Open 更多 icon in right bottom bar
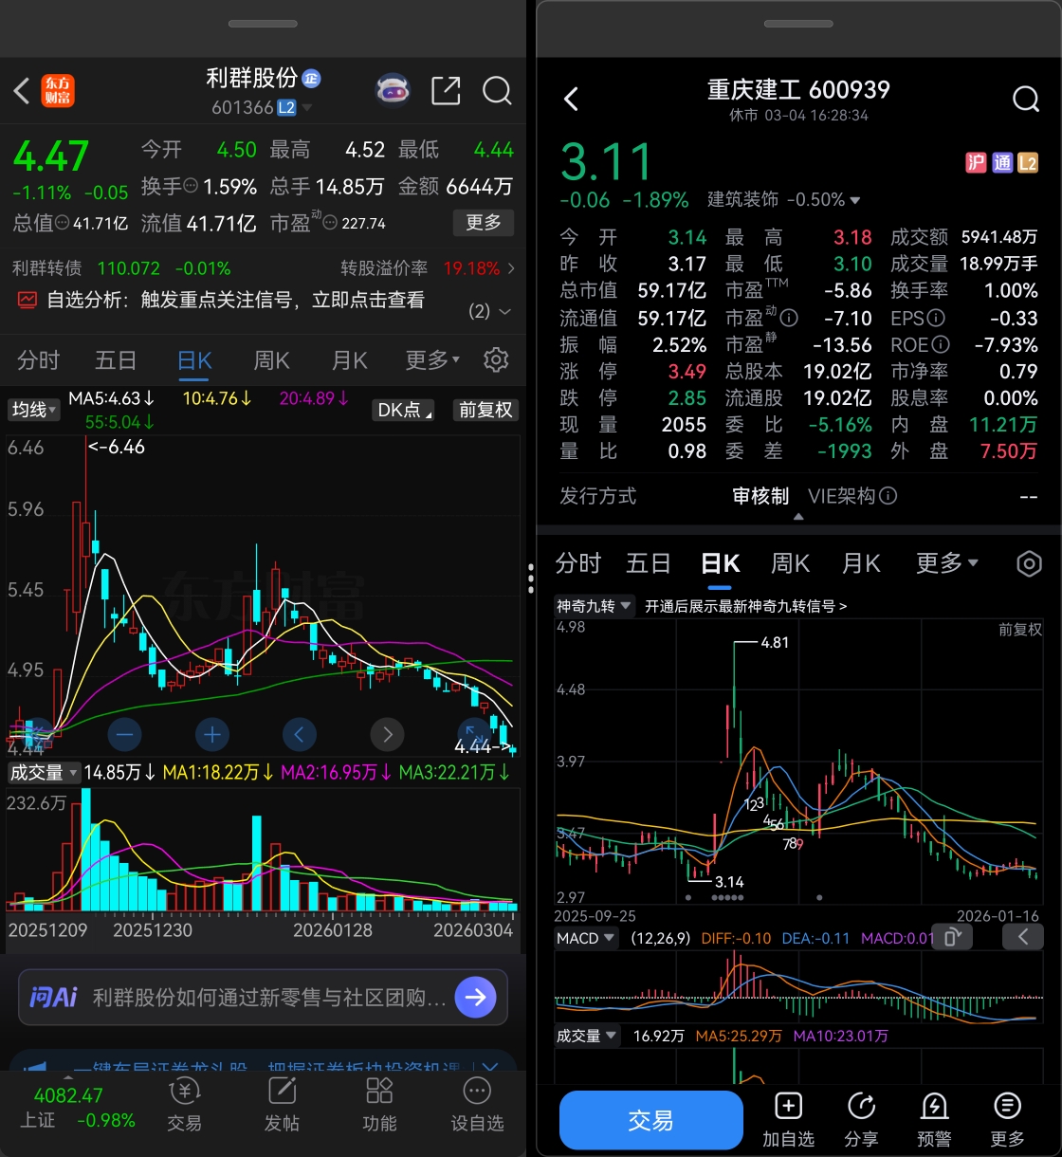The height and width of the screenshot is (1157, 1062). [1007, 1119]
